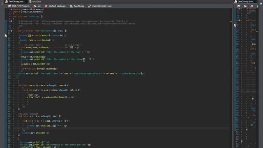Click the 'public class TwoDArray' declaration

28,16
